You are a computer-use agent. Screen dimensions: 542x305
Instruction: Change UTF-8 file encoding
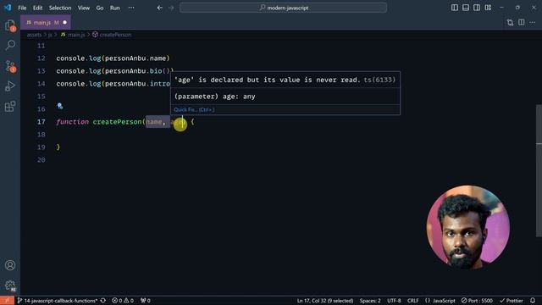click(x=394, y=301)
